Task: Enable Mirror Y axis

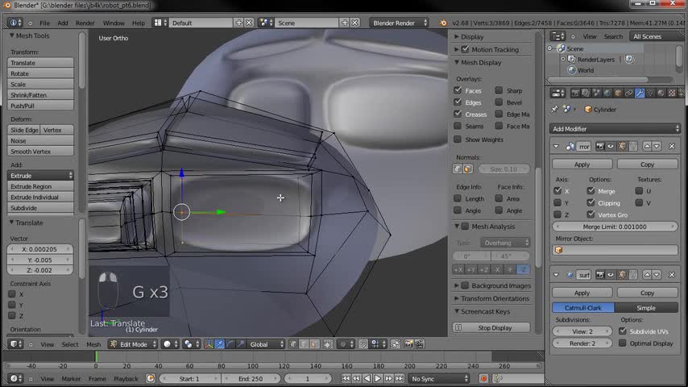Action: (x=557, y=203)
